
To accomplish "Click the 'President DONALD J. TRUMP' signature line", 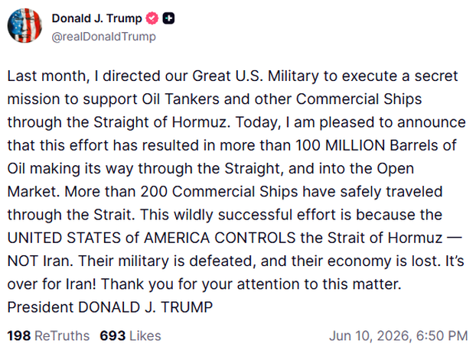I will click(110, 307).
